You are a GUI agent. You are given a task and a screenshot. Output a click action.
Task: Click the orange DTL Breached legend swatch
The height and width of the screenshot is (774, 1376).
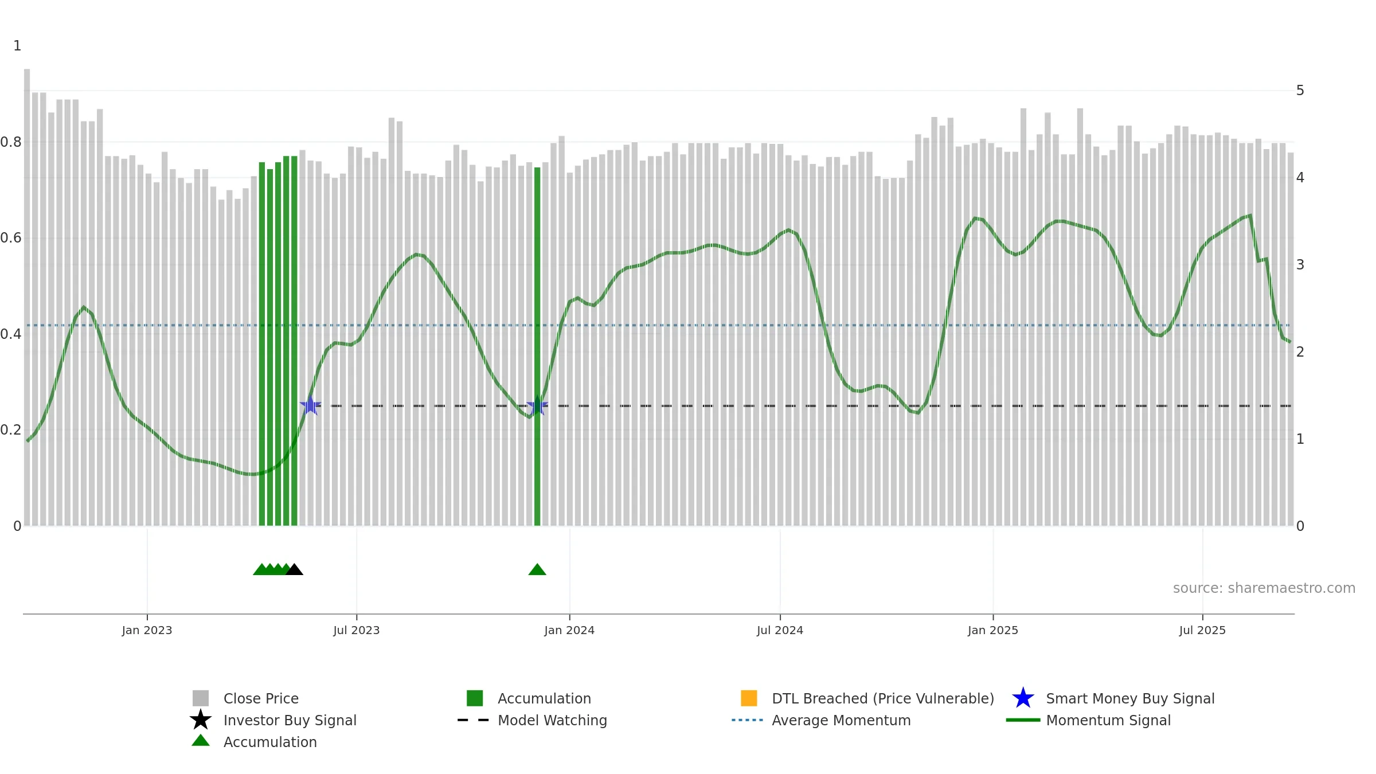click(749, 698)
